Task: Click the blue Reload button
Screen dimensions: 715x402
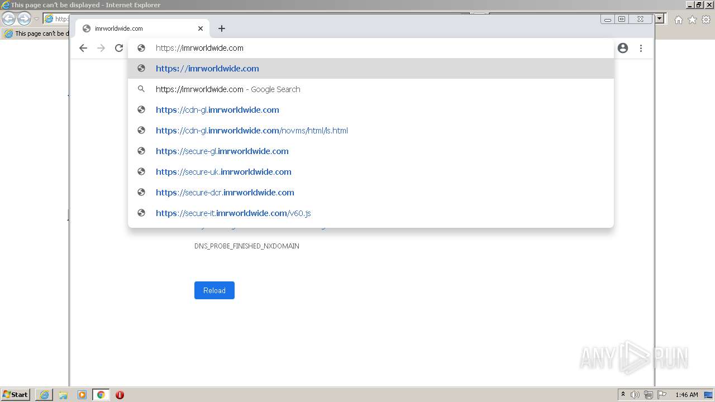Action: pyautogui.click(x=214, y=290)
